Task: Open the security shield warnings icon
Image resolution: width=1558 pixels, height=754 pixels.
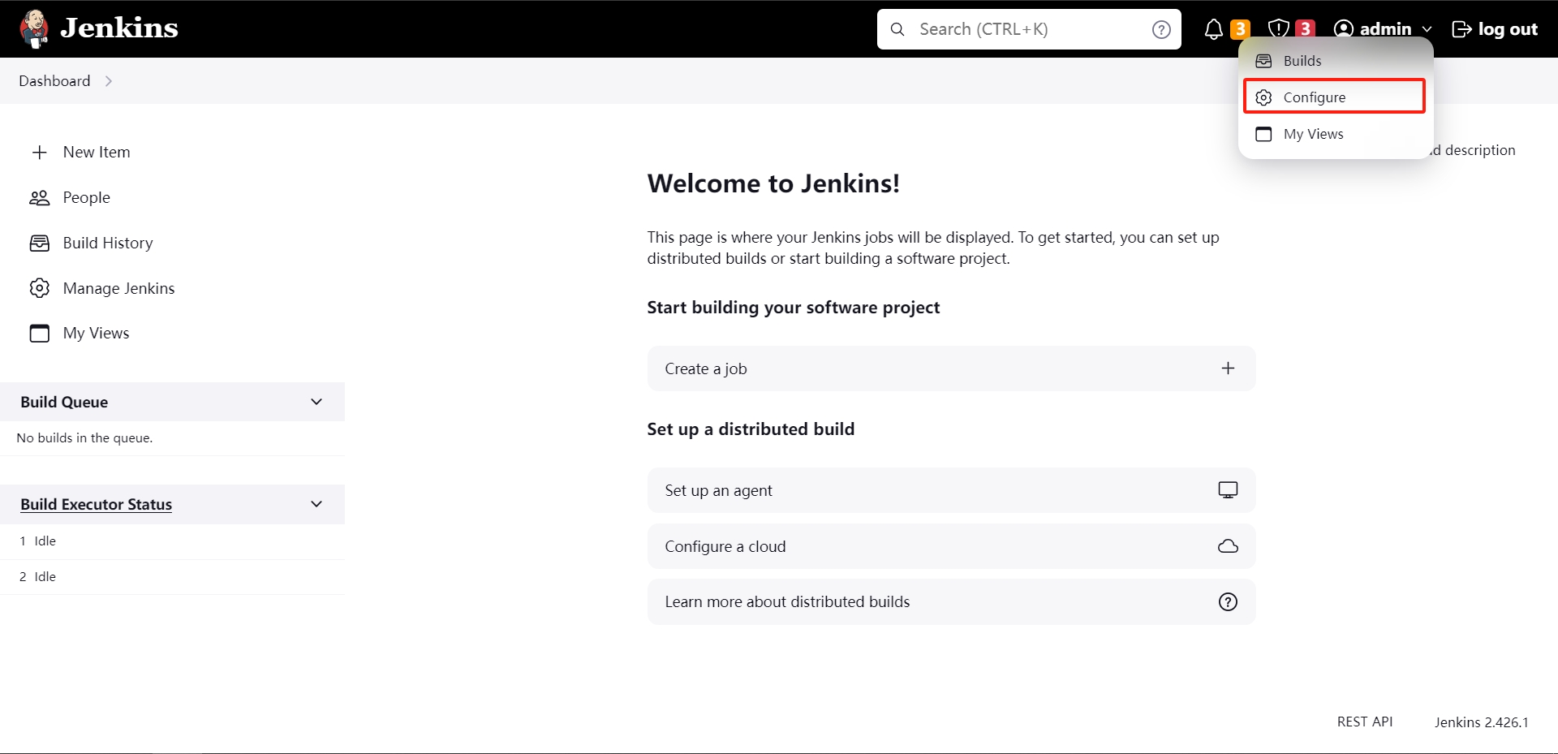Action: tap(1279, 29)
